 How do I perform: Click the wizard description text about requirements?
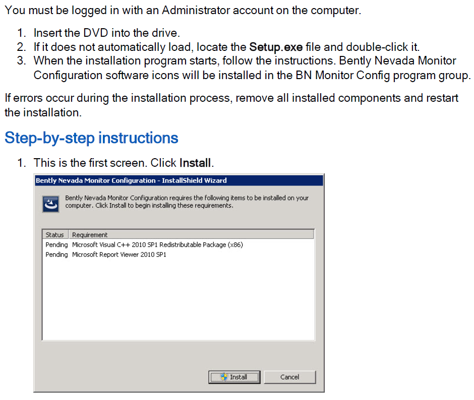pos(187,202)
